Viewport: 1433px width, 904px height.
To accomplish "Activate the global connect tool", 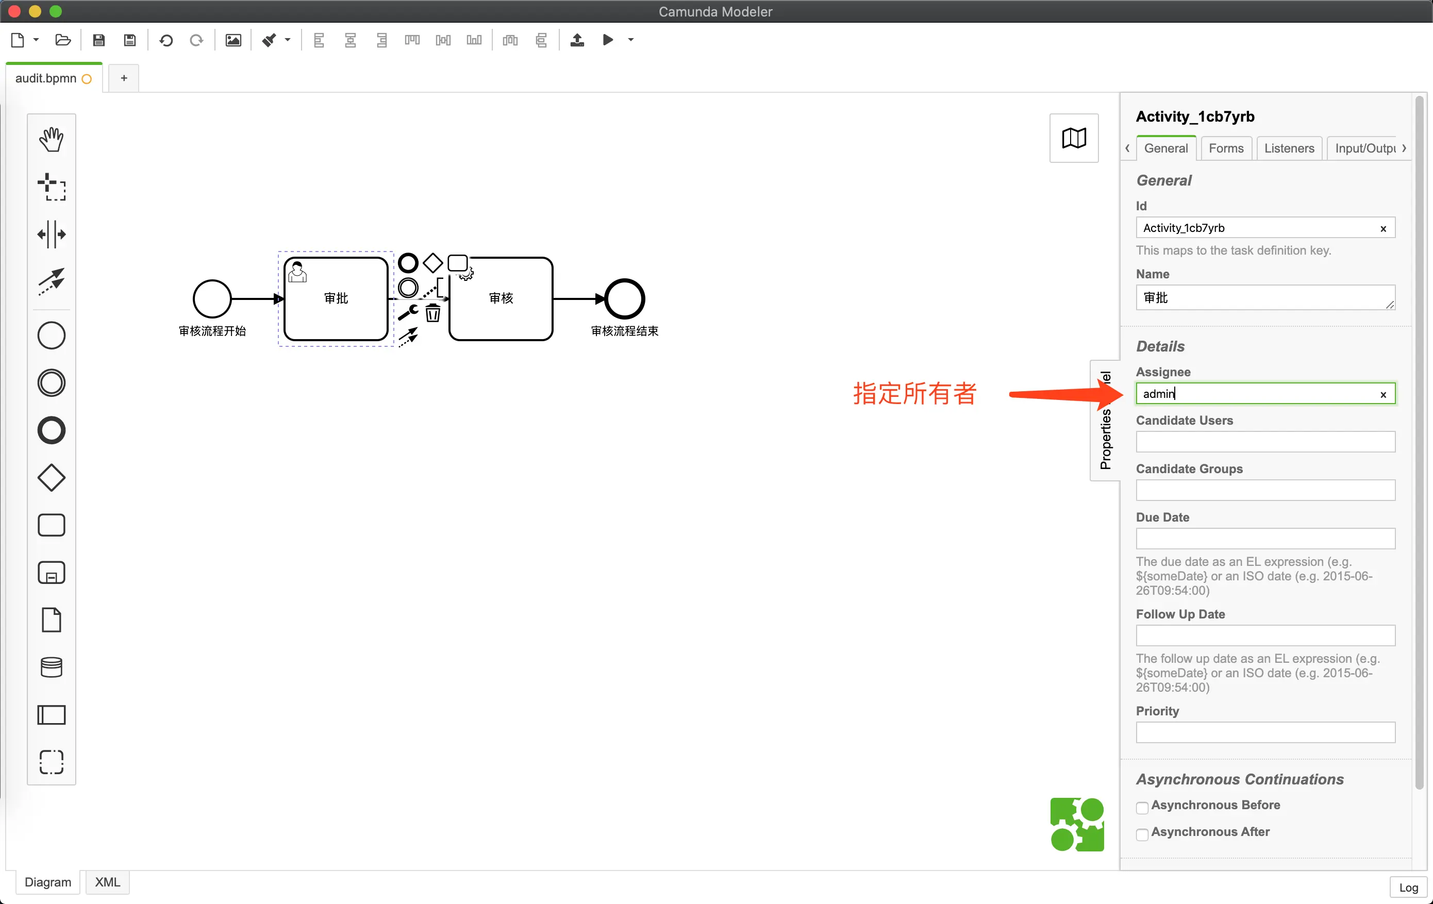I will click(51, 282).
